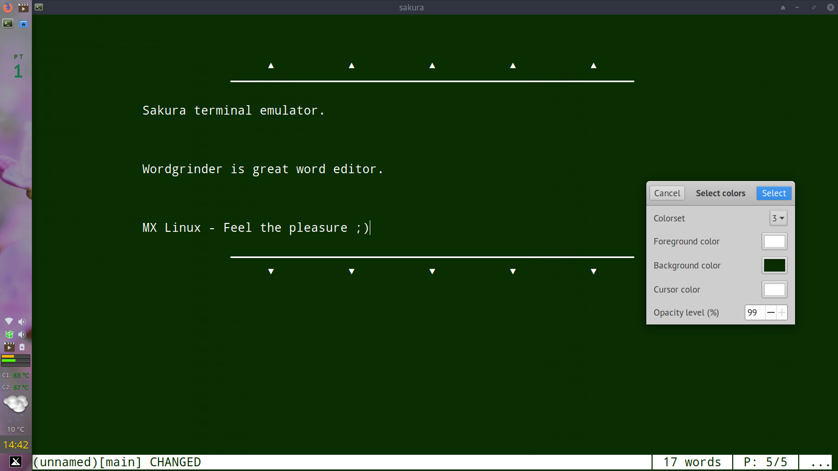Screen dimensions: 838x471
Task: Click the line 'Wordgrinder is great word editor.'
Action: 263,169
